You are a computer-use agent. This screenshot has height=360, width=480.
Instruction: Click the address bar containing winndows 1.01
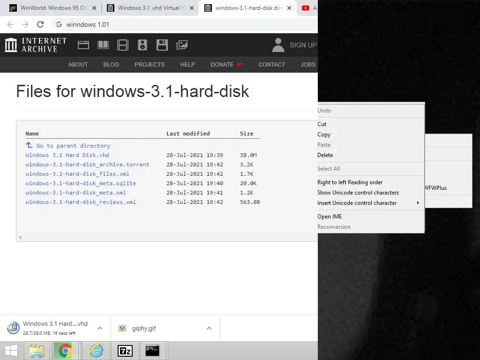pyautogui.click(x=184, y=24)
